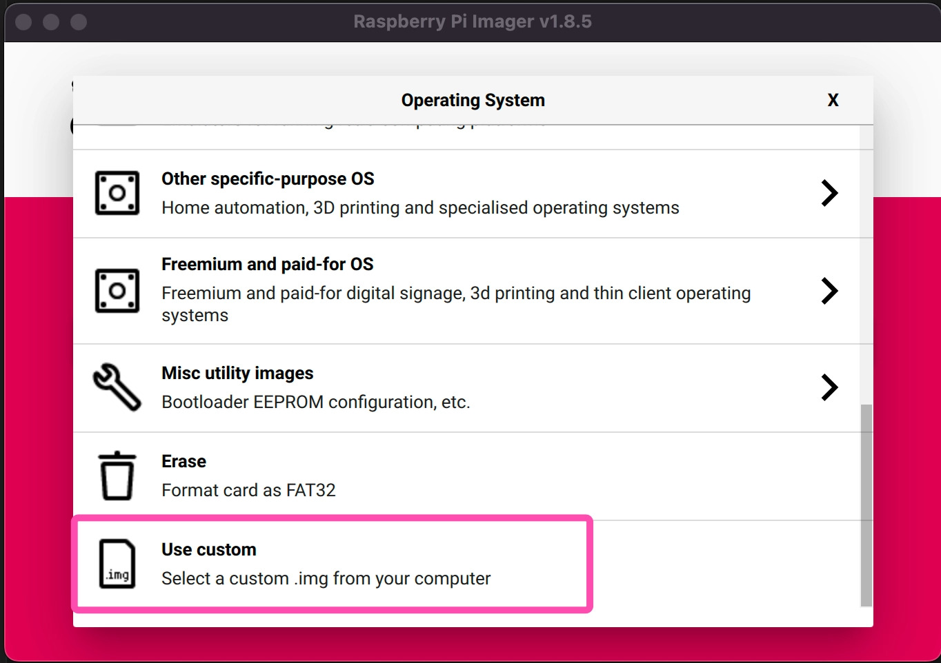Click the Freemium and paid-for OS chip icon
The height and width of the screenshot is (663, 941).
117,291
